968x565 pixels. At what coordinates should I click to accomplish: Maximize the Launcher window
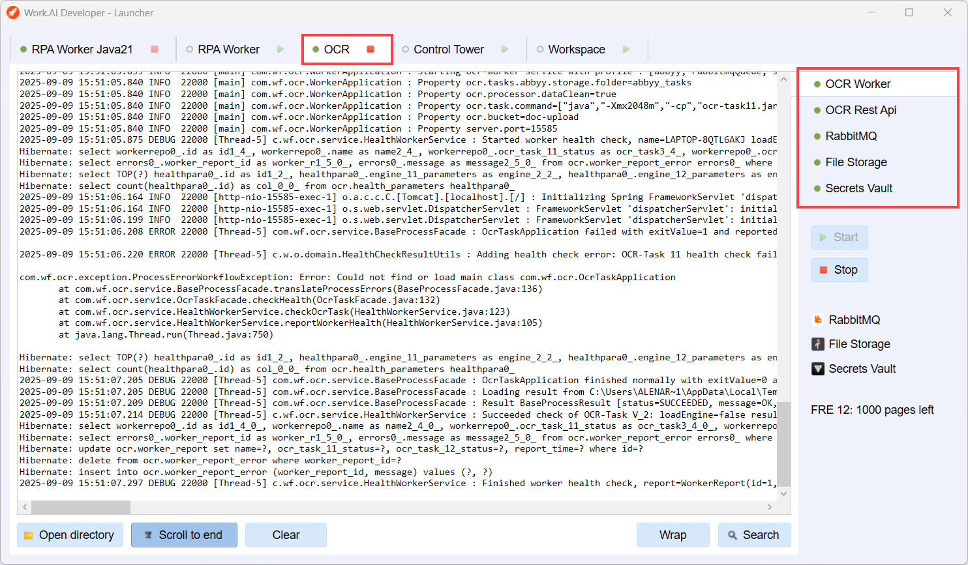click(x=909, y=12)
